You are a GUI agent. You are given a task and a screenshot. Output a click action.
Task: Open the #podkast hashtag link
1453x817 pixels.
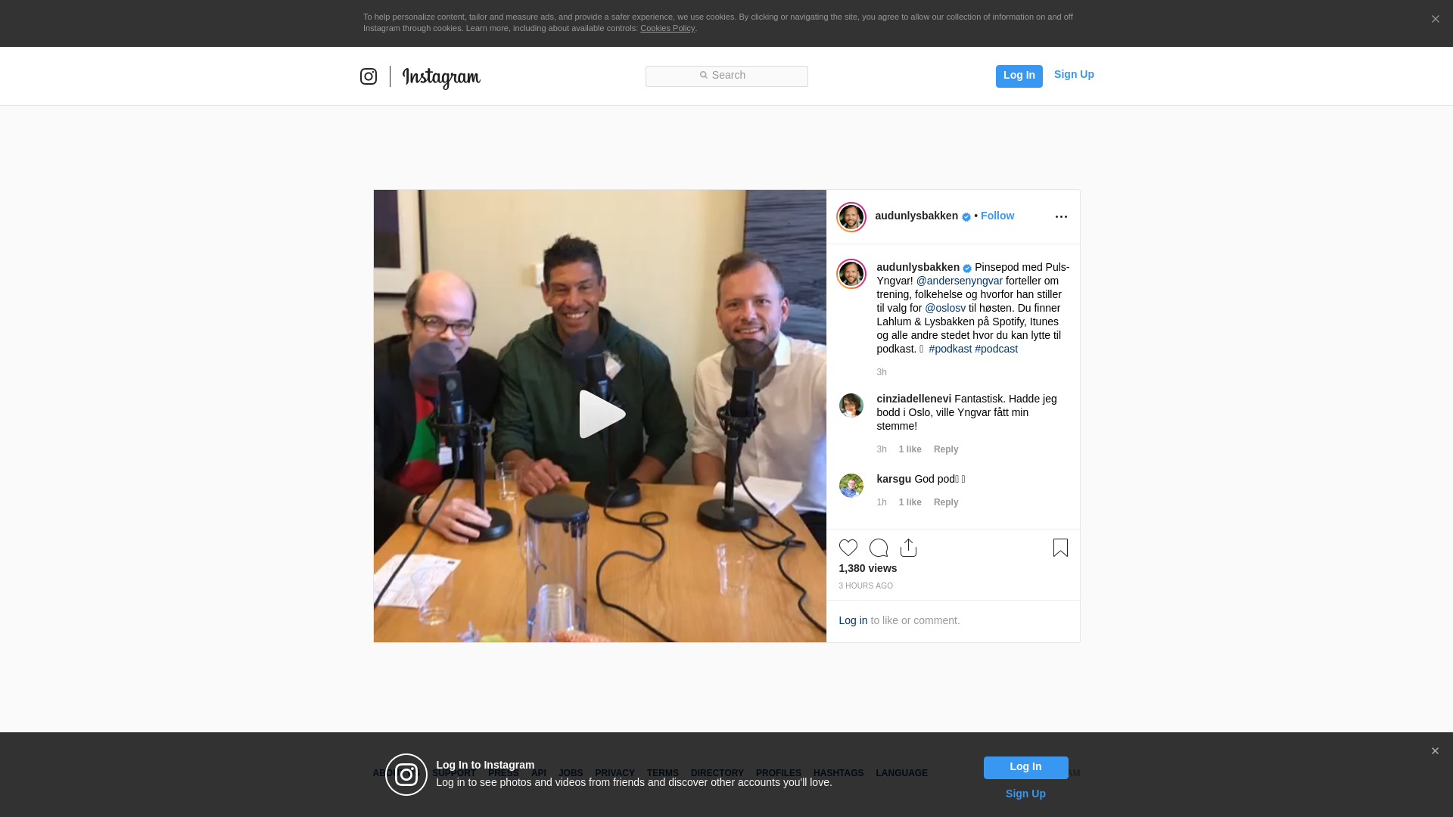pos(950,349)
